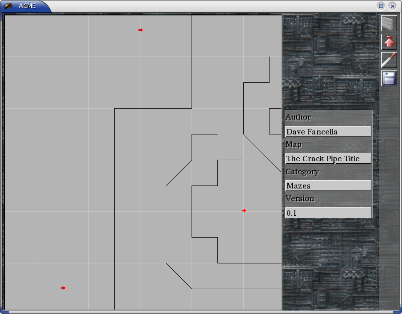Click the red arrow marker at map top

(x=140, y=30)
